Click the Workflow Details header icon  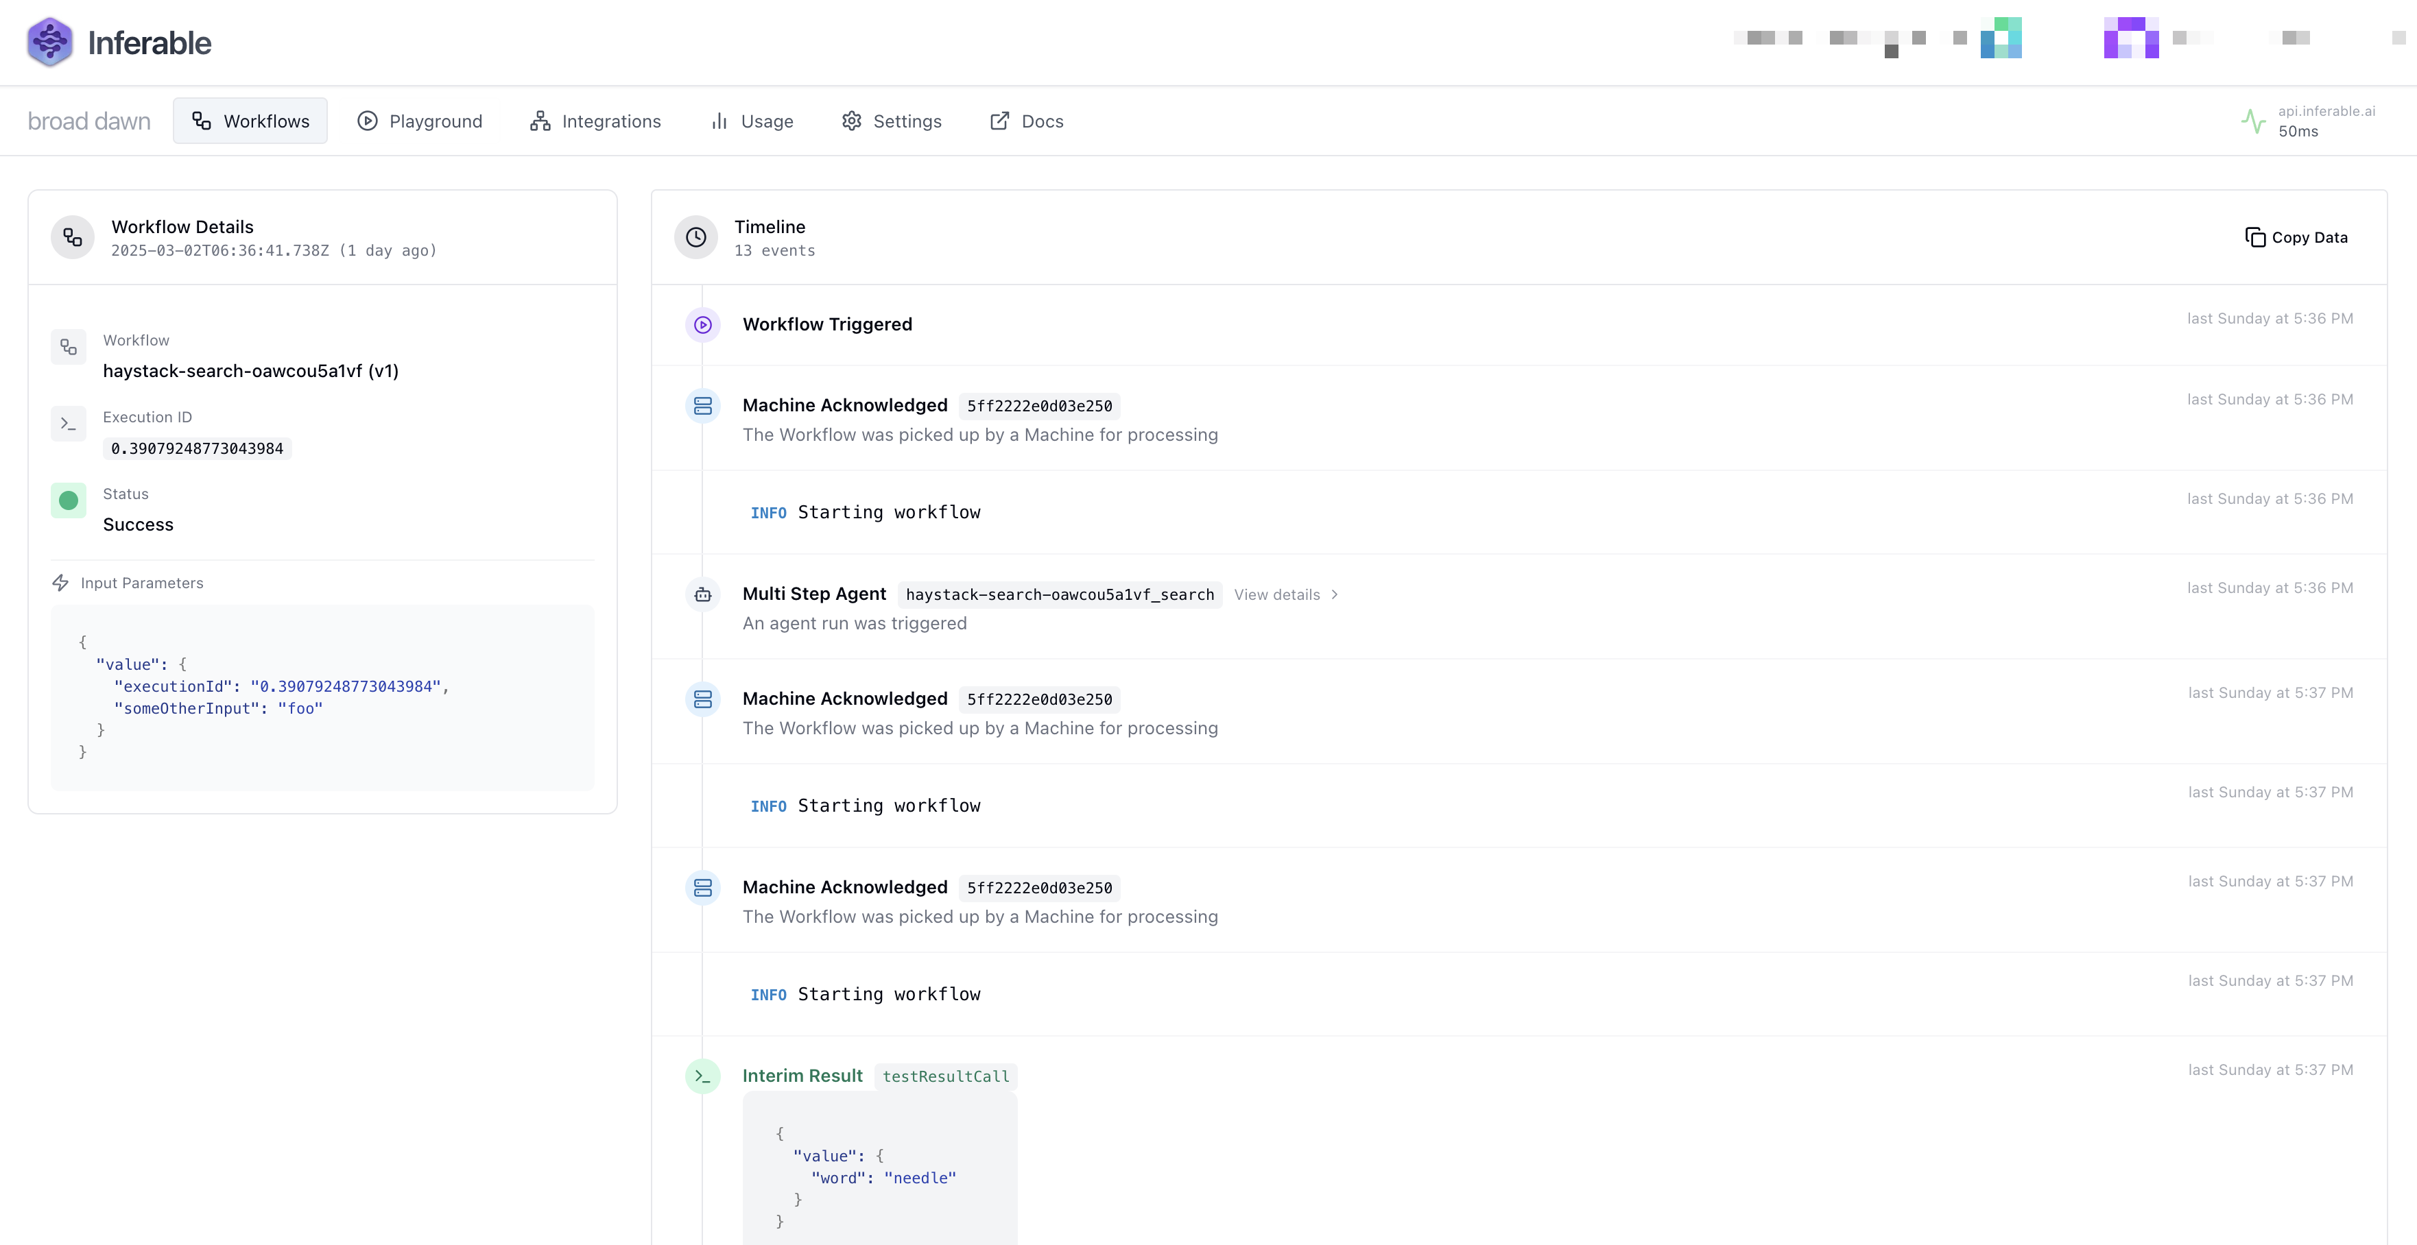tap(73, 237)
